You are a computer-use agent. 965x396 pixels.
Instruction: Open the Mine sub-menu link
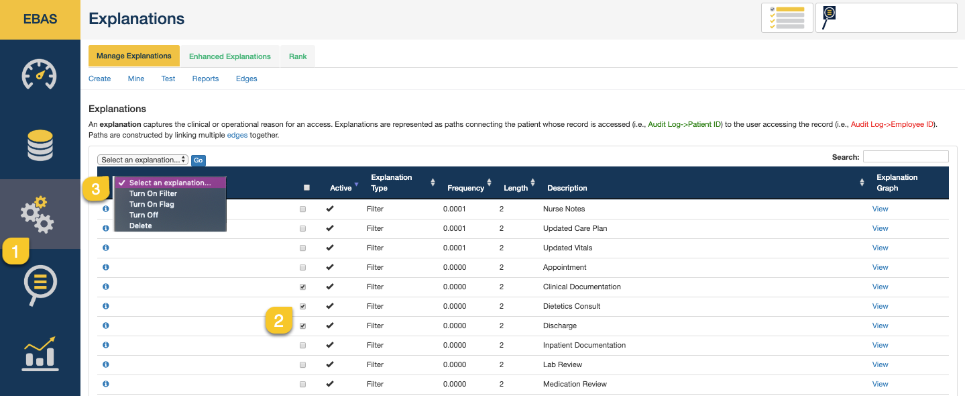[136, 79]
